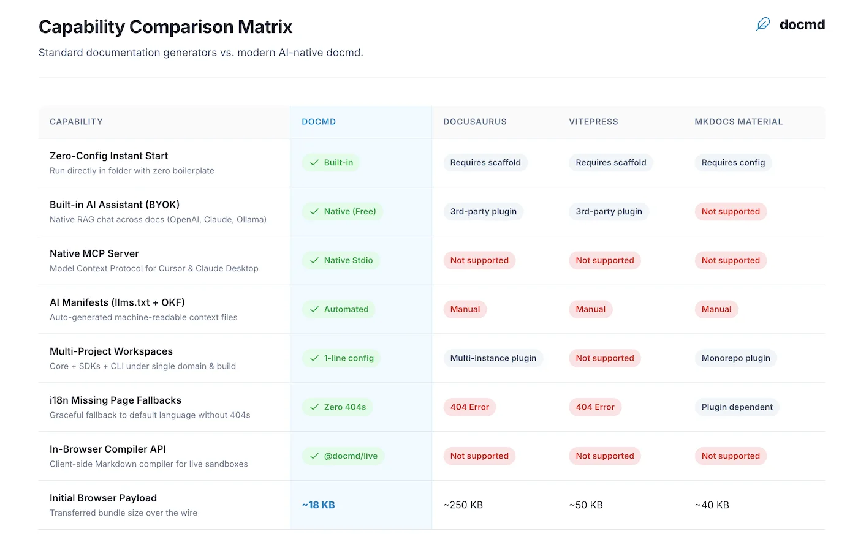Image resolution: width=858 pixels, height=537 pixels.
Task: Click '3rd-party plugin' in the Docusaurus column
Action: (x=484, y=212)
